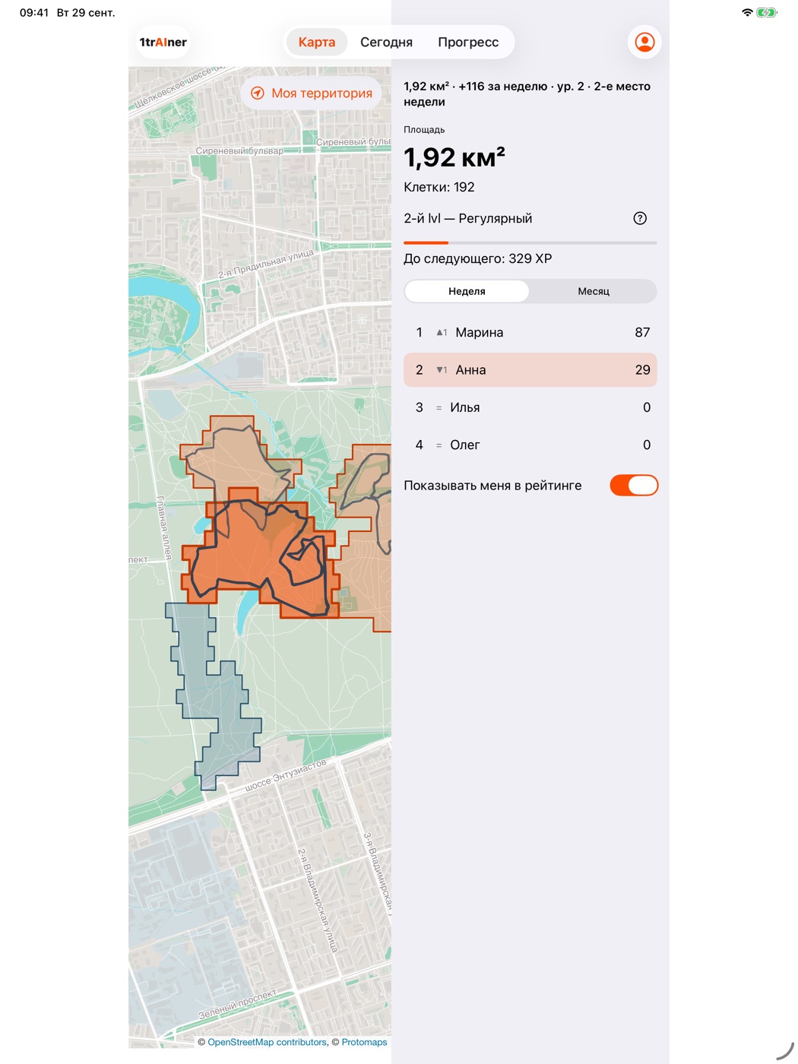798x1064 pixels.
Task: Open OpenStreetMap contributors link
Action: (x=267, y=1042)
